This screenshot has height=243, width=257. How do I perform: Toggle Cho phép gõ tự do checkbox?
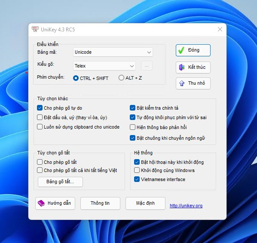point(40,108)
